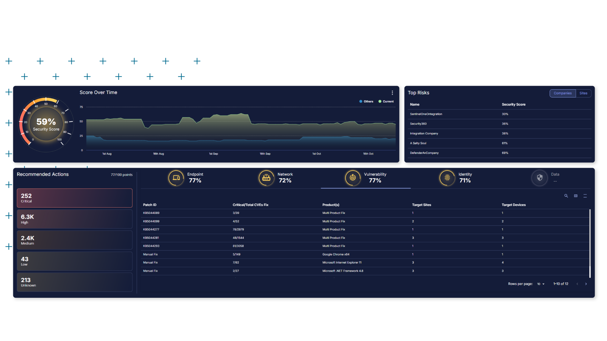
Task: Open the Score Over Time kebab menu
Action: [x=392, y=93]
